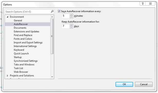Open Tabs and Windows options
The image size is (158, 93).
point(24,65)
